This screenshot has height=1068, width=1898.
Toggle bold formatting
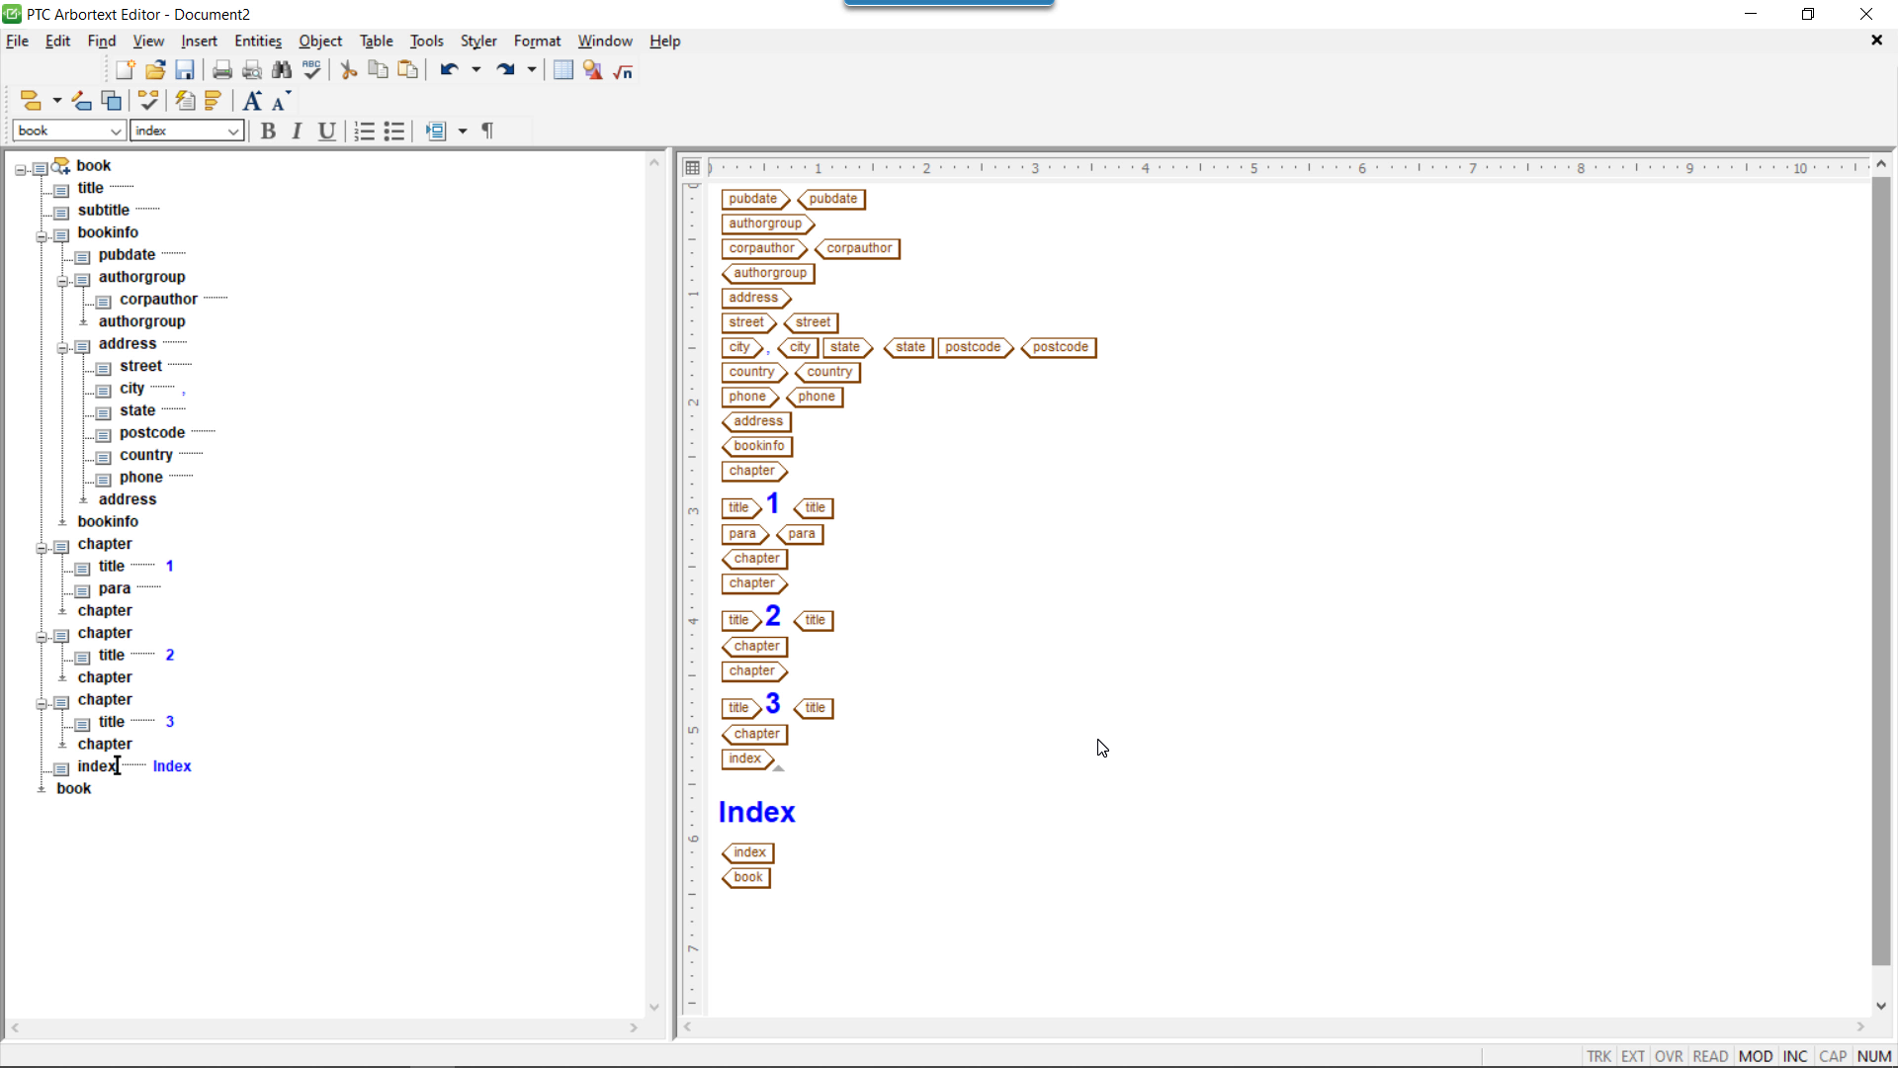coord(268,132)
